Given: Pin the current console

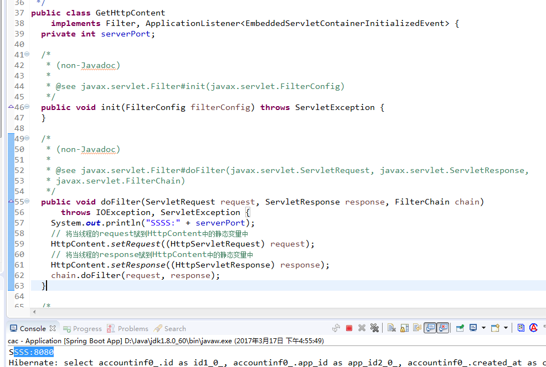Looking at the screenshot, I should [x=460, y=328].
